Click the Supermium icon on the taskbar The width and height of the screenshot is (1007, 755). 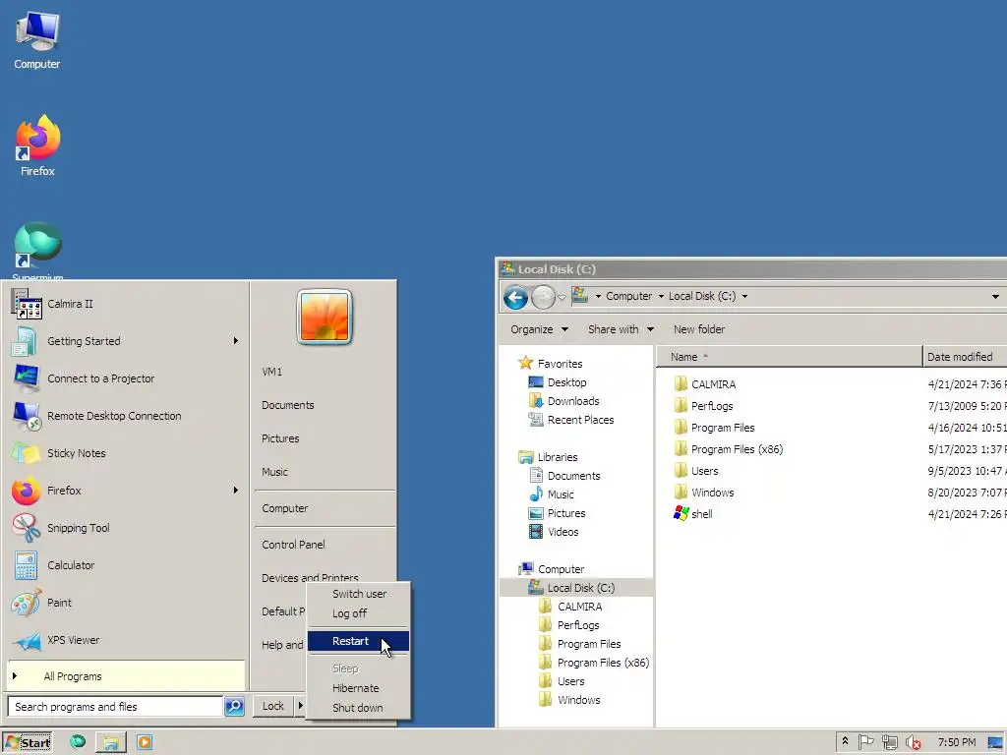pos(78,742)
